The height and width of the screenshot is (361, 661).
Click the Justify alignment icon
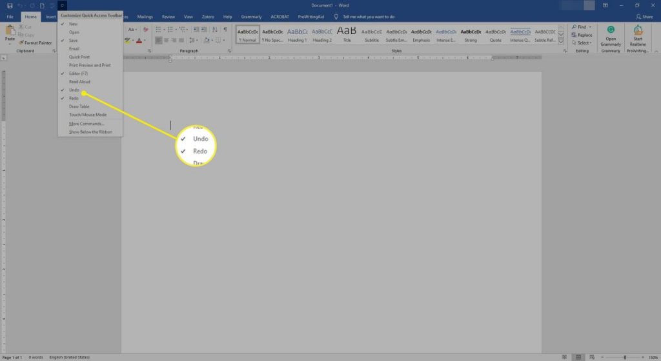pyautogui.click(x=181, y=41)
